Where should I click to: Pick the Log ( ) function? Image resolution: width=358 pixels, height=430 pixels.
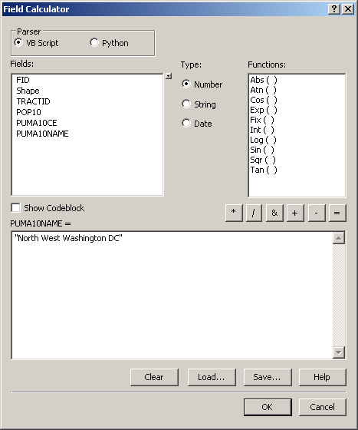tap(263, 140)
